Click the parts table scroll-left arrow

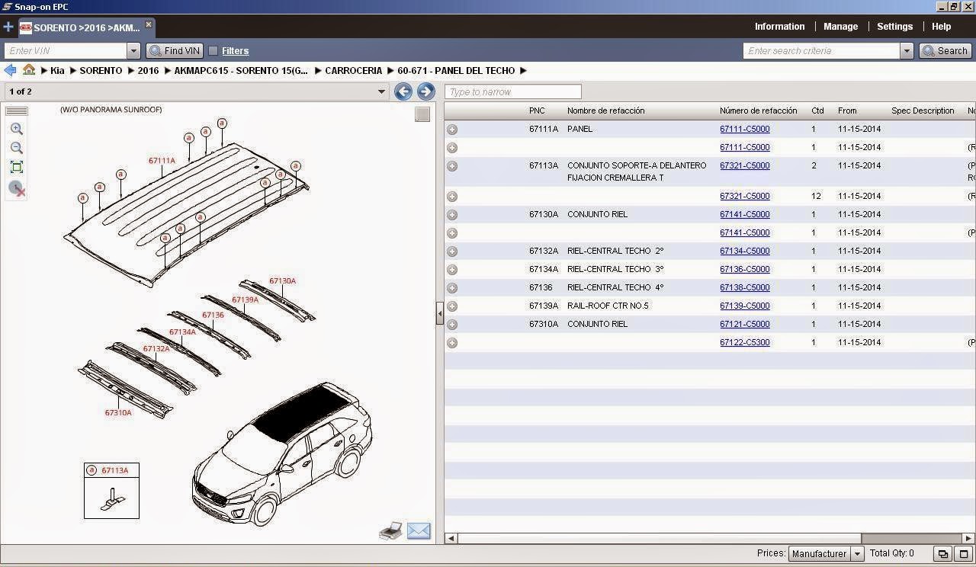pos(451,538)
